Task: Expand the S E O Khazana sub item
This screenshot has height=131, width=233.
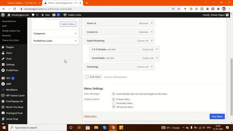Action: pos(157,49)
